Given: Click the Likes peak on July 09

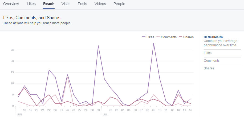Looking at the screenshot, I should coord(154,43).
